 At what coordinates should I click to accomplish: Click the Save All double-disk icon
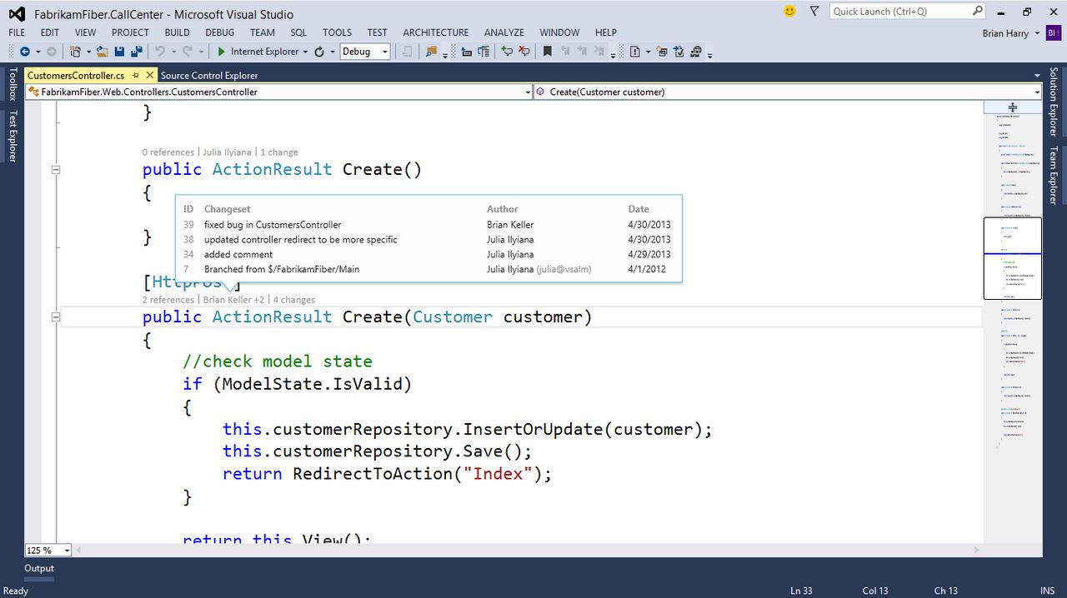pyautogui.click(x=136, y=52)
